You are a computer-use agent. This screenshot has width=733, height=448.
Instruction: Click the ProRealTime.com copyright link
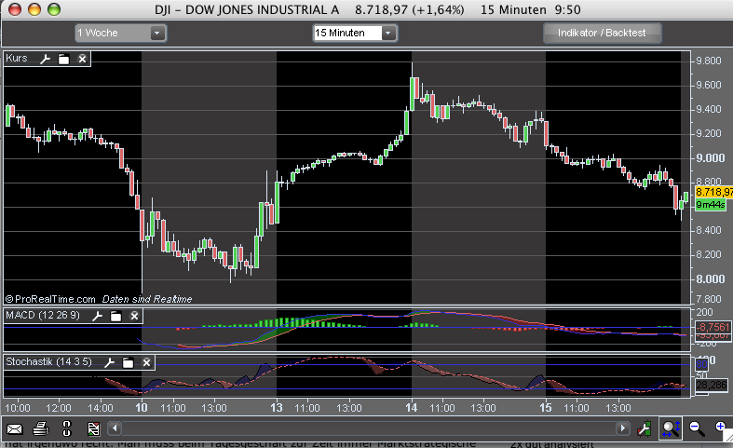pos(50,299)
